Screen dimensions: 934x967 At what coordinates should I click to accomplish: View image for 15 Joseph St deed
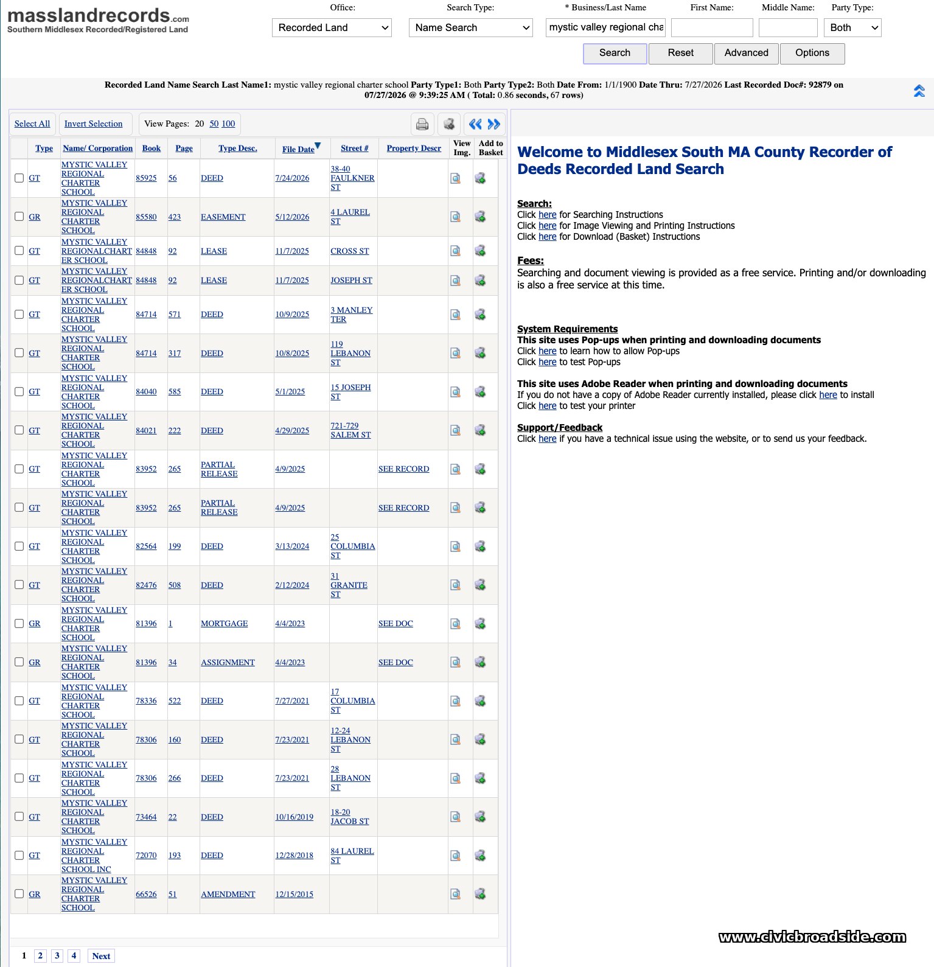[x=455, y=392]
